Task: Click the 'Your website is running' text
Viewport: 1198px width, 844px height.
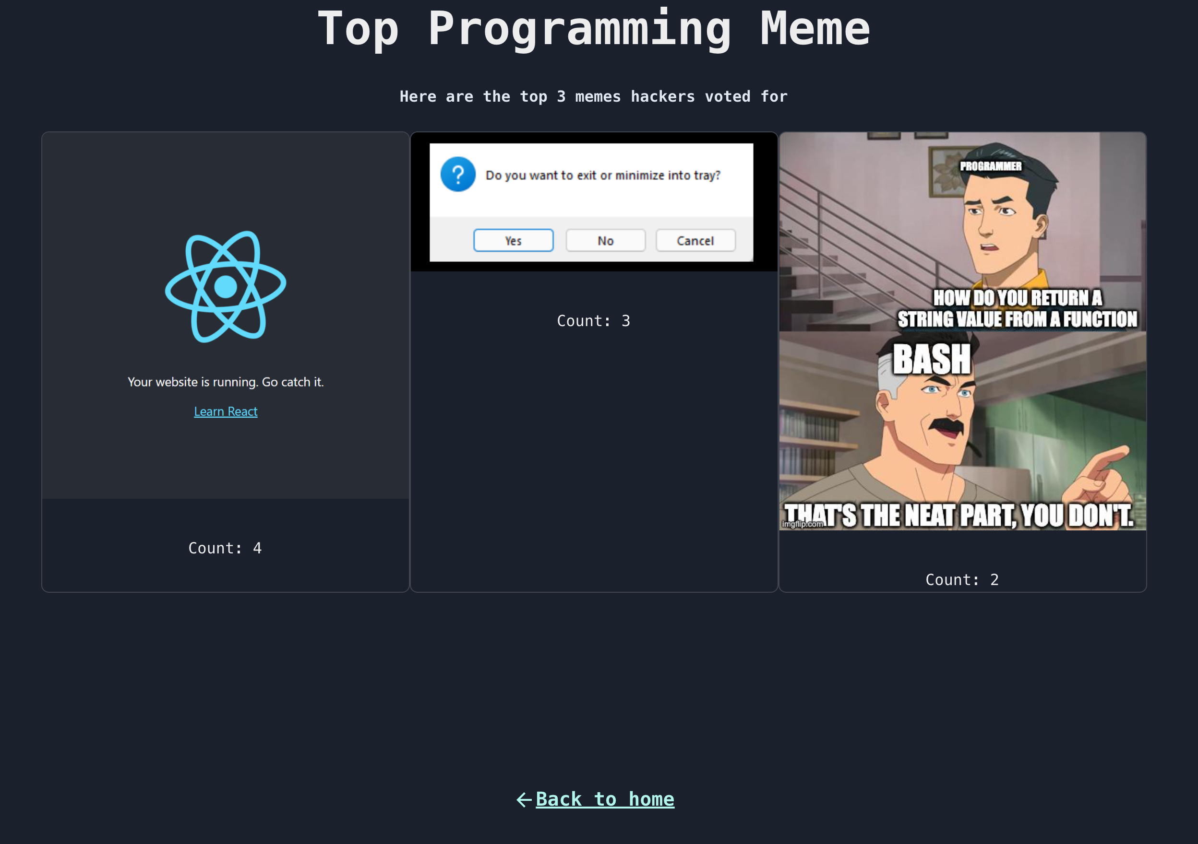Action: (226, 382)
